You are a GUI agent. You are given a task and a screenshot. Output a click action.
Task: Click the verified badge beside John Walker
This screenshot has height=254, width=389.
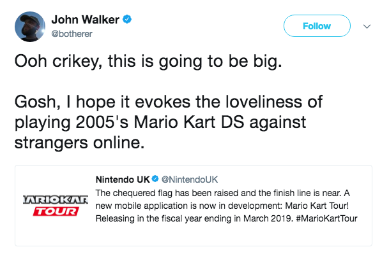pyautogui.click(x=127, y=19)
